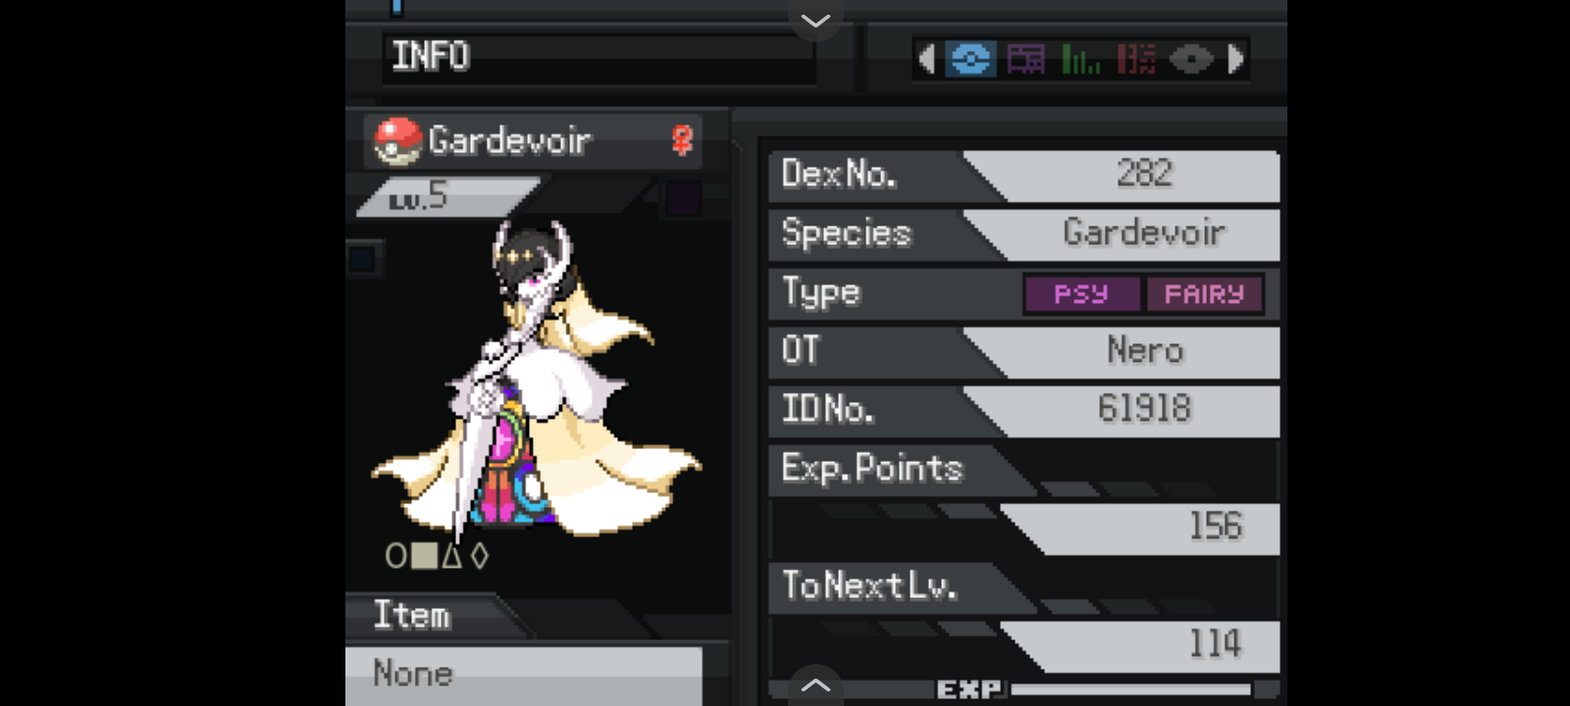
Task: Open the green stats bars page icon
Action: 1080,60
